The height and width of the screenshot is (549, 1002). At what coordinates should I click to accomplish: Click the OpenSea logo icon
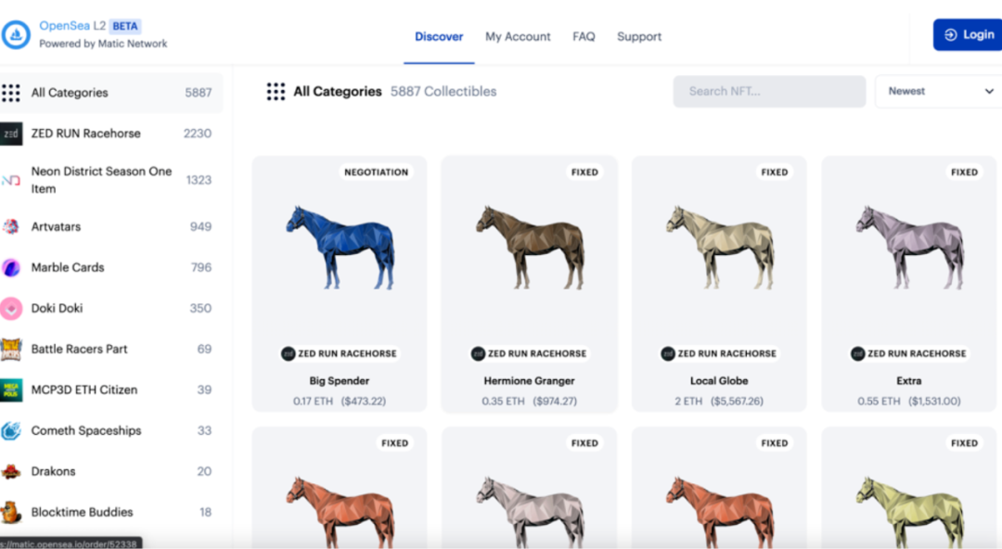pos(17,35)
